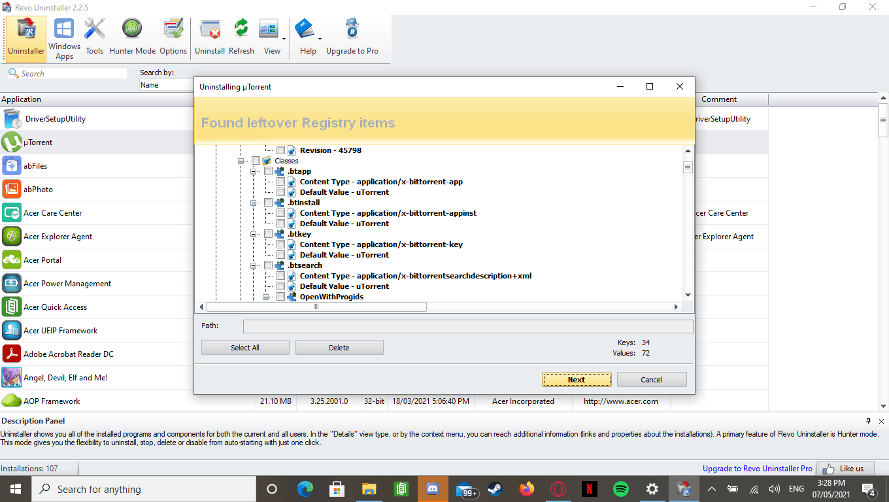Sort by the Comment column header
Screen dimensions: 889x502
(720, 99)
